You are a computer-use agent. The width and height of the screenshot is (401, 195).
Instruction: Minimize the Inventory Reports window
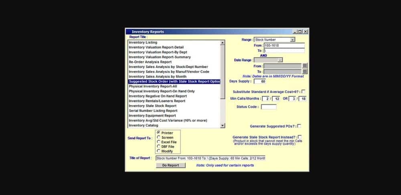[295, 32]
